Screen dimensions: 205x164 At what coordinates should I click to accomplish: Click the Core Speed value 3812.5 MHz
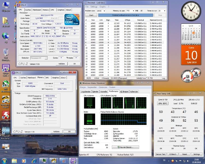click(x=38, y=43)
